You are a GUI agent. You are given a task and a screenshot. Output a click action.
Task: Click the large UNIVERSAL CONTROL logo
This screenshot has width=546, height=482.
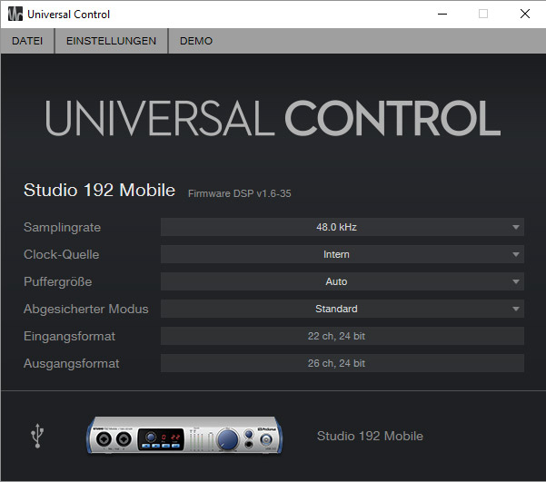pyautogui.click(x=273, y=120)
